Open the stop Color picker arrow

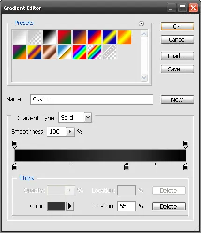[70, 206]
